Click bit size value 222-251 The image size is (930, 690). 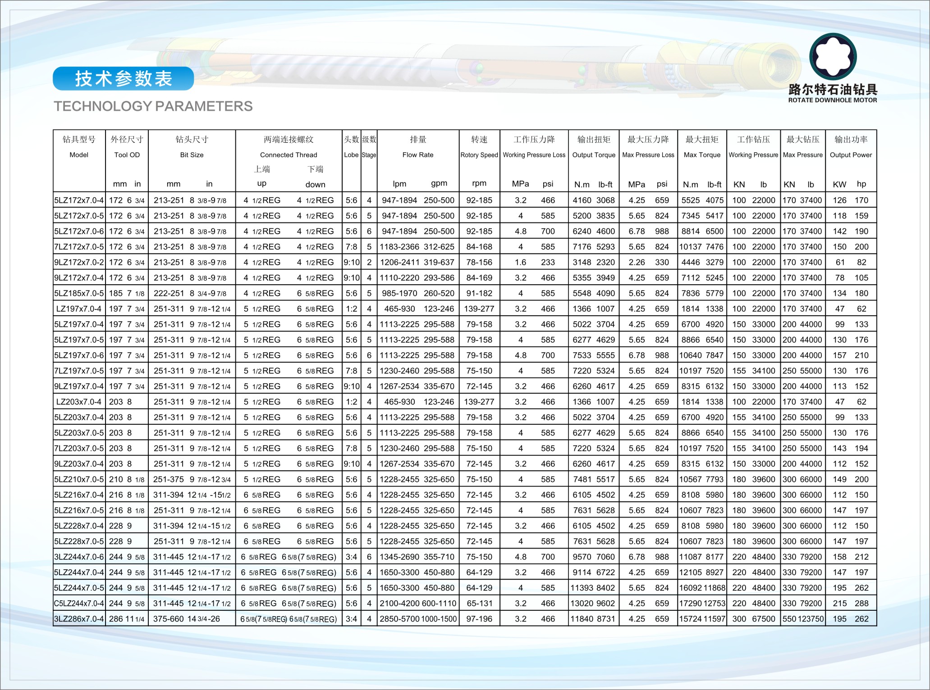click(169, 293)
